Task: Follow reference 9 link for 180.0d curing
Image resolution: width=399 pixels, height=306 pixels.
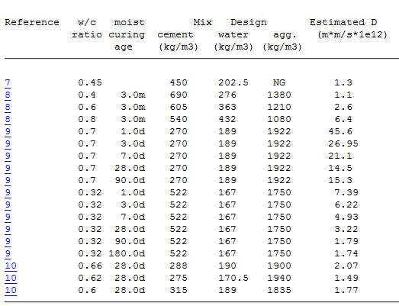Action: pyautogui.click(x=8, y=254)
